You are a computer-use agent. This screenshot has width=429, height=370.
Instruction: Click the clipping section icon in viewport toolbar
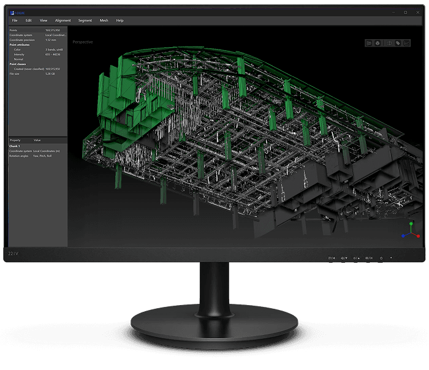click(x=389, y=43)
